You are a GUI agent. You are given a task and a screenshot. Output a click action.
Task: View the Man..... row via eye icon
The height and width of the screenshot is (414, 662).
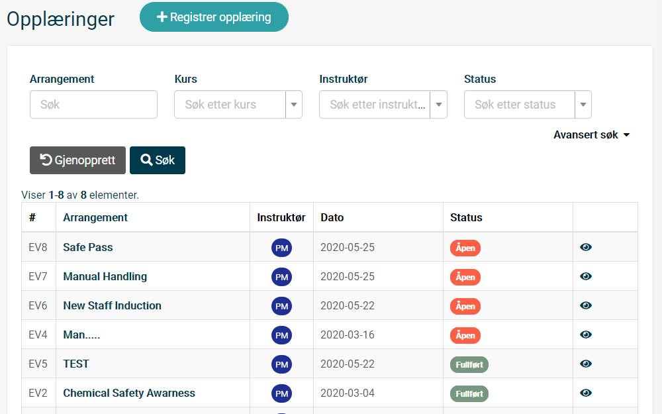click(586, 335)
